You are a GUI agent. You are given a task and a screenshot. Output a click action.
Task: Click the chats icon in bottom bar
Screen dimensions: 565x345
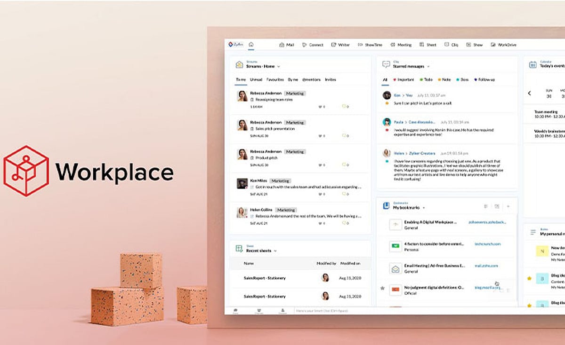click(x=235, y=311)
